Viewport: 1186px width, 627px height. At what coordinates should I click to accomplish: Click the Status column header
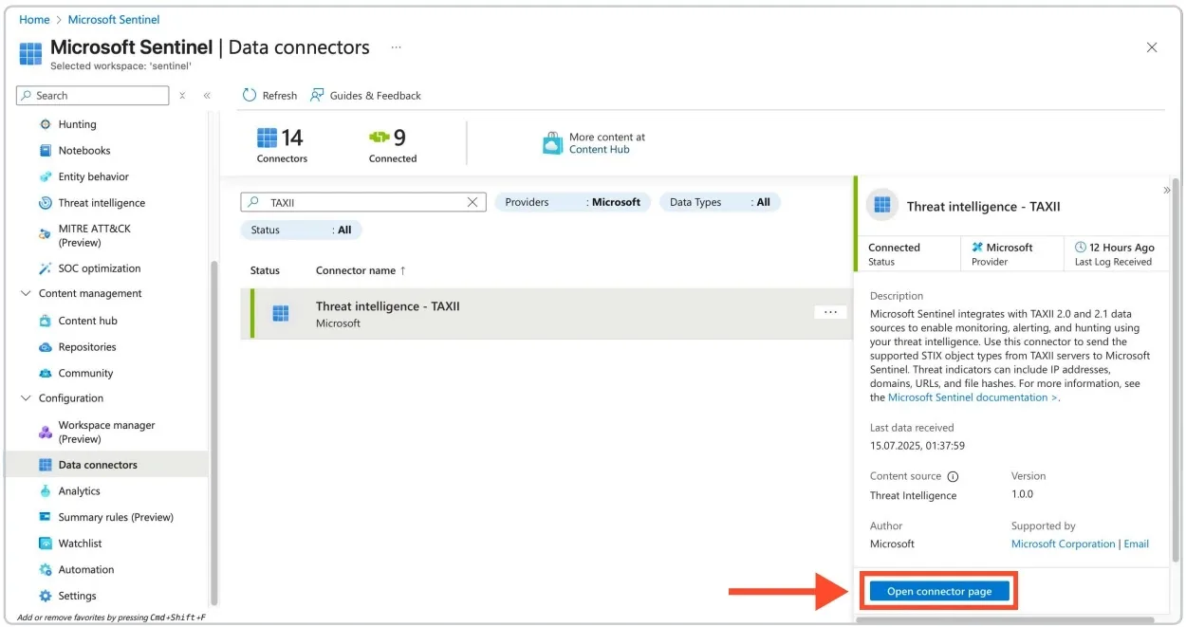[265, 270]
